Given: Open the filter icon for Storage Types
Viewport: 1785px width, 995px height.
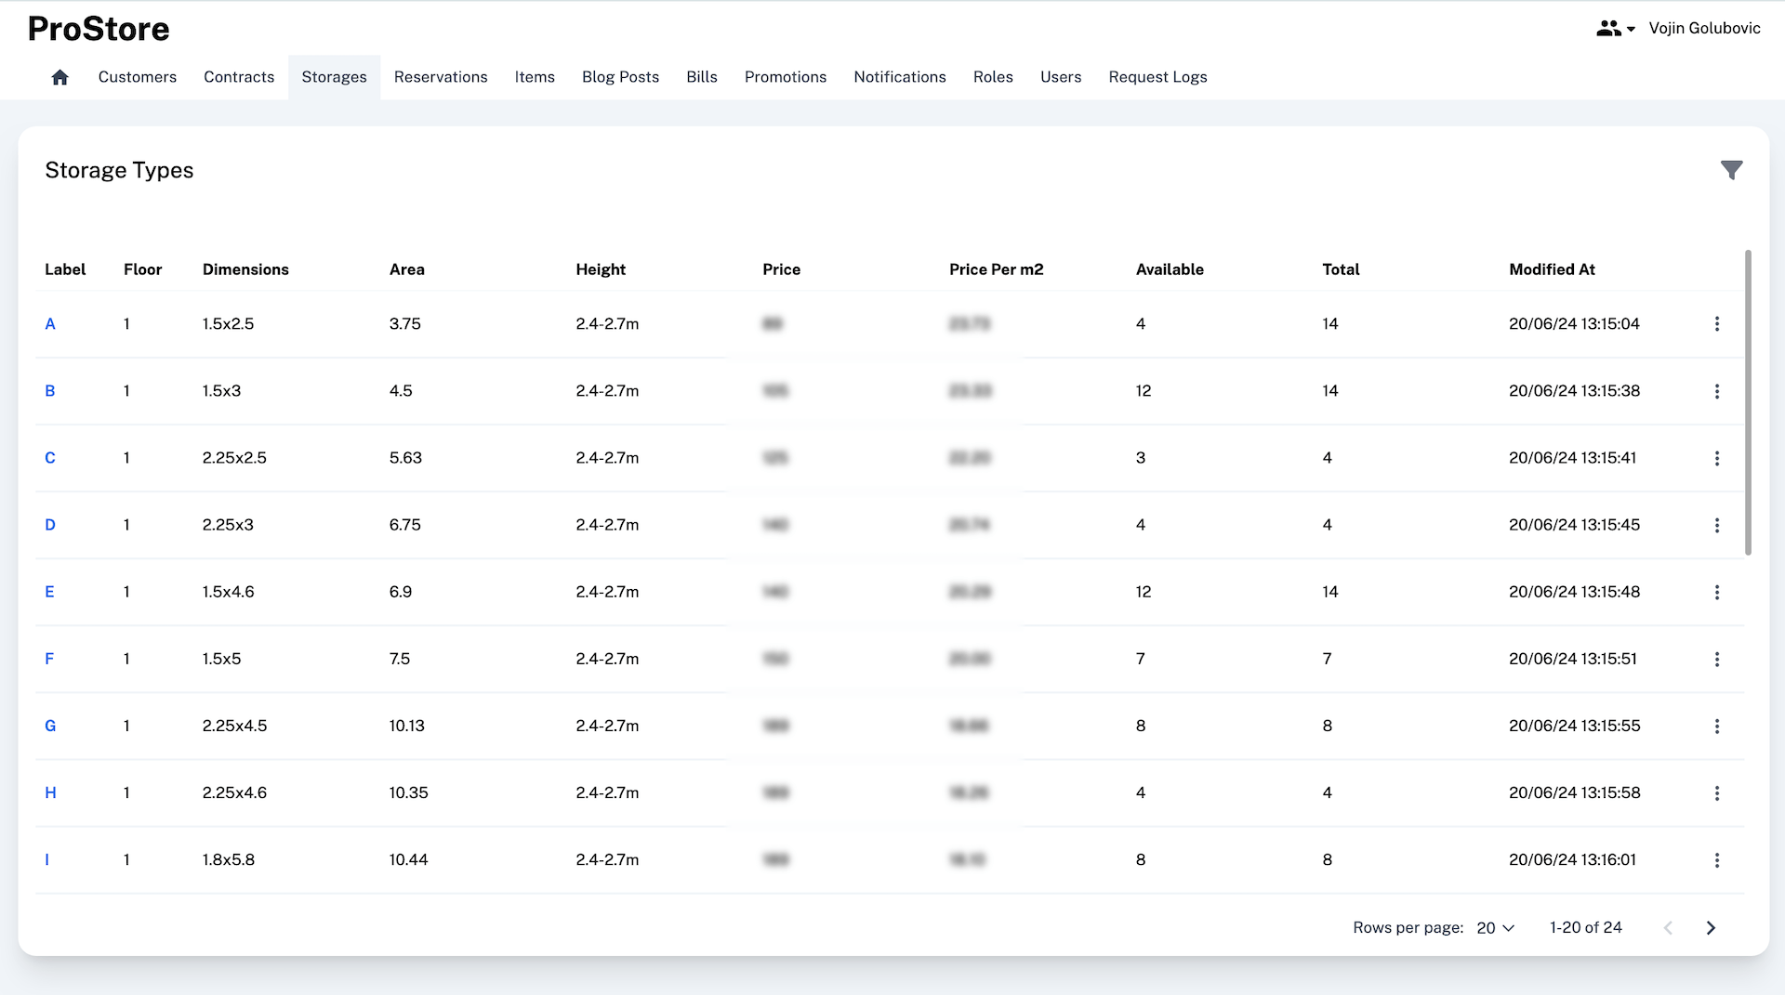Looking at the screenshot, I should click(x=1731, y=170).
